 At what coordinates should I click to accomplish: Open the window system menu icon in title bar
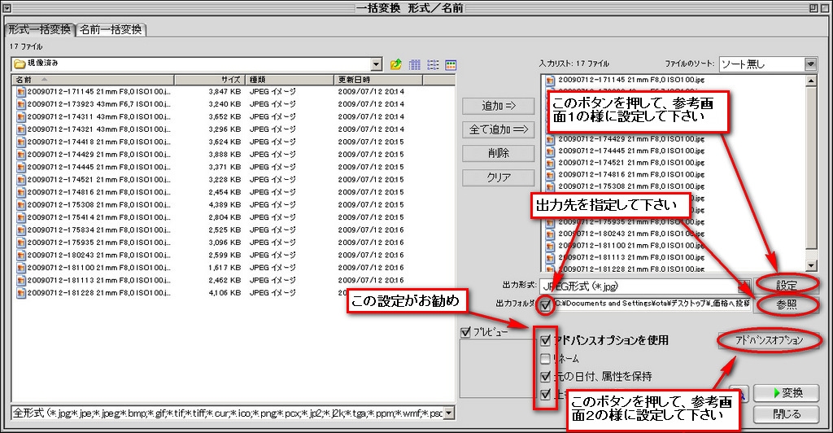tap(7, 8)
